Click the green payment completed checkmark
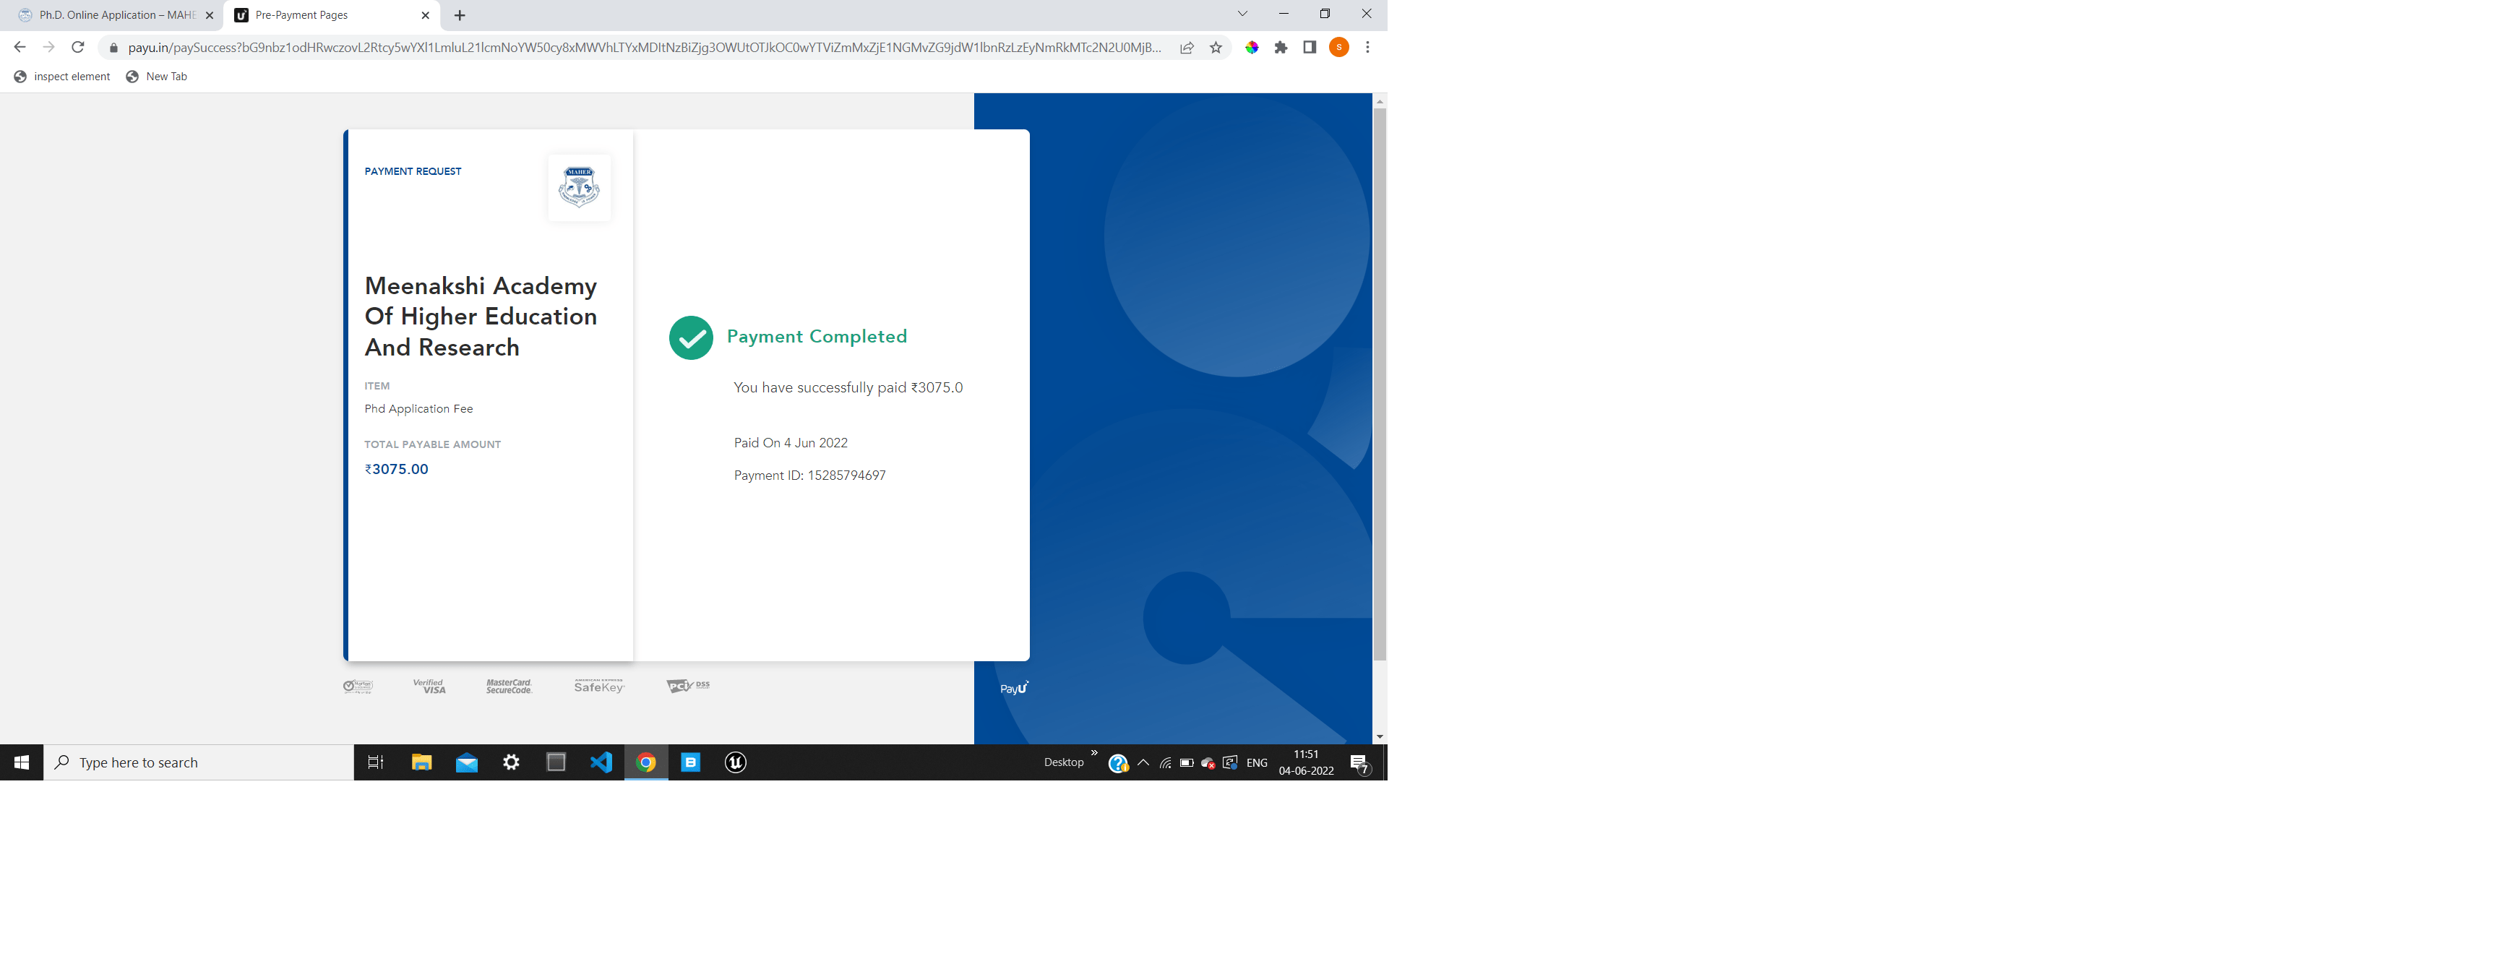This screenshot has width=2515, height=964. (x=691, y=338)
